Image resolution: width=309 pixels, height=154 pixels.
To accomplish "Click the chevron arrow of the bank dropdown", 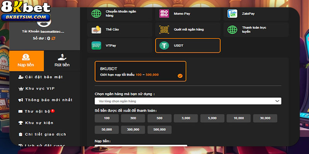I will click(x=277, y=101).
